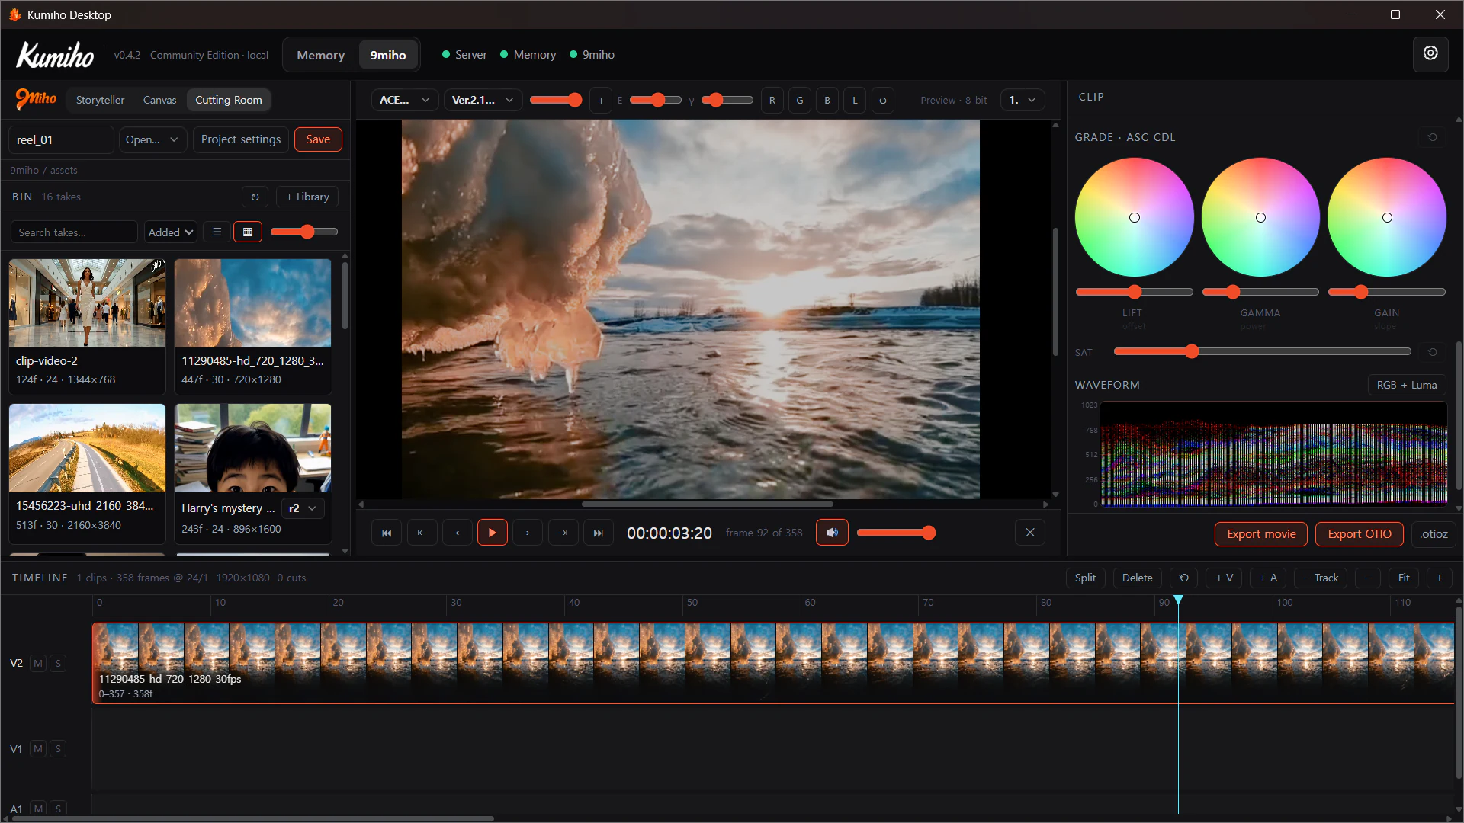Toggle luma L view
This screenshot has width=1464, height=823.
[x=855, y=100]
